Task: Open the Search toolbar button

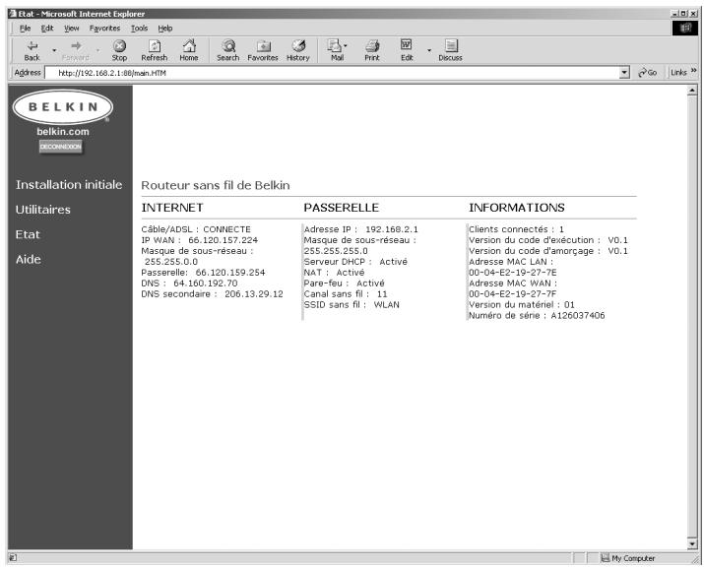Action: [228, 50]
